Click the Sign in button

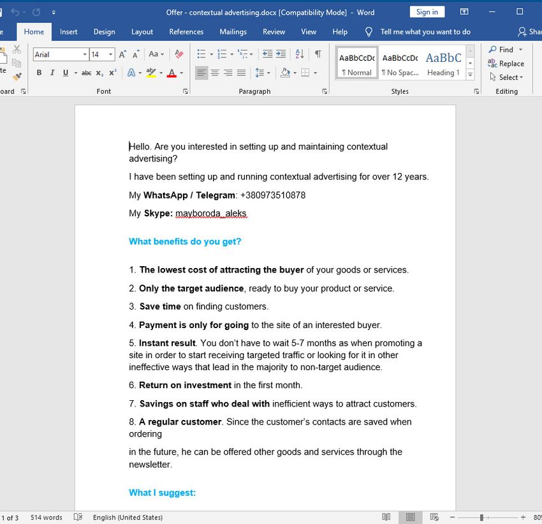[x=427, y=11]
